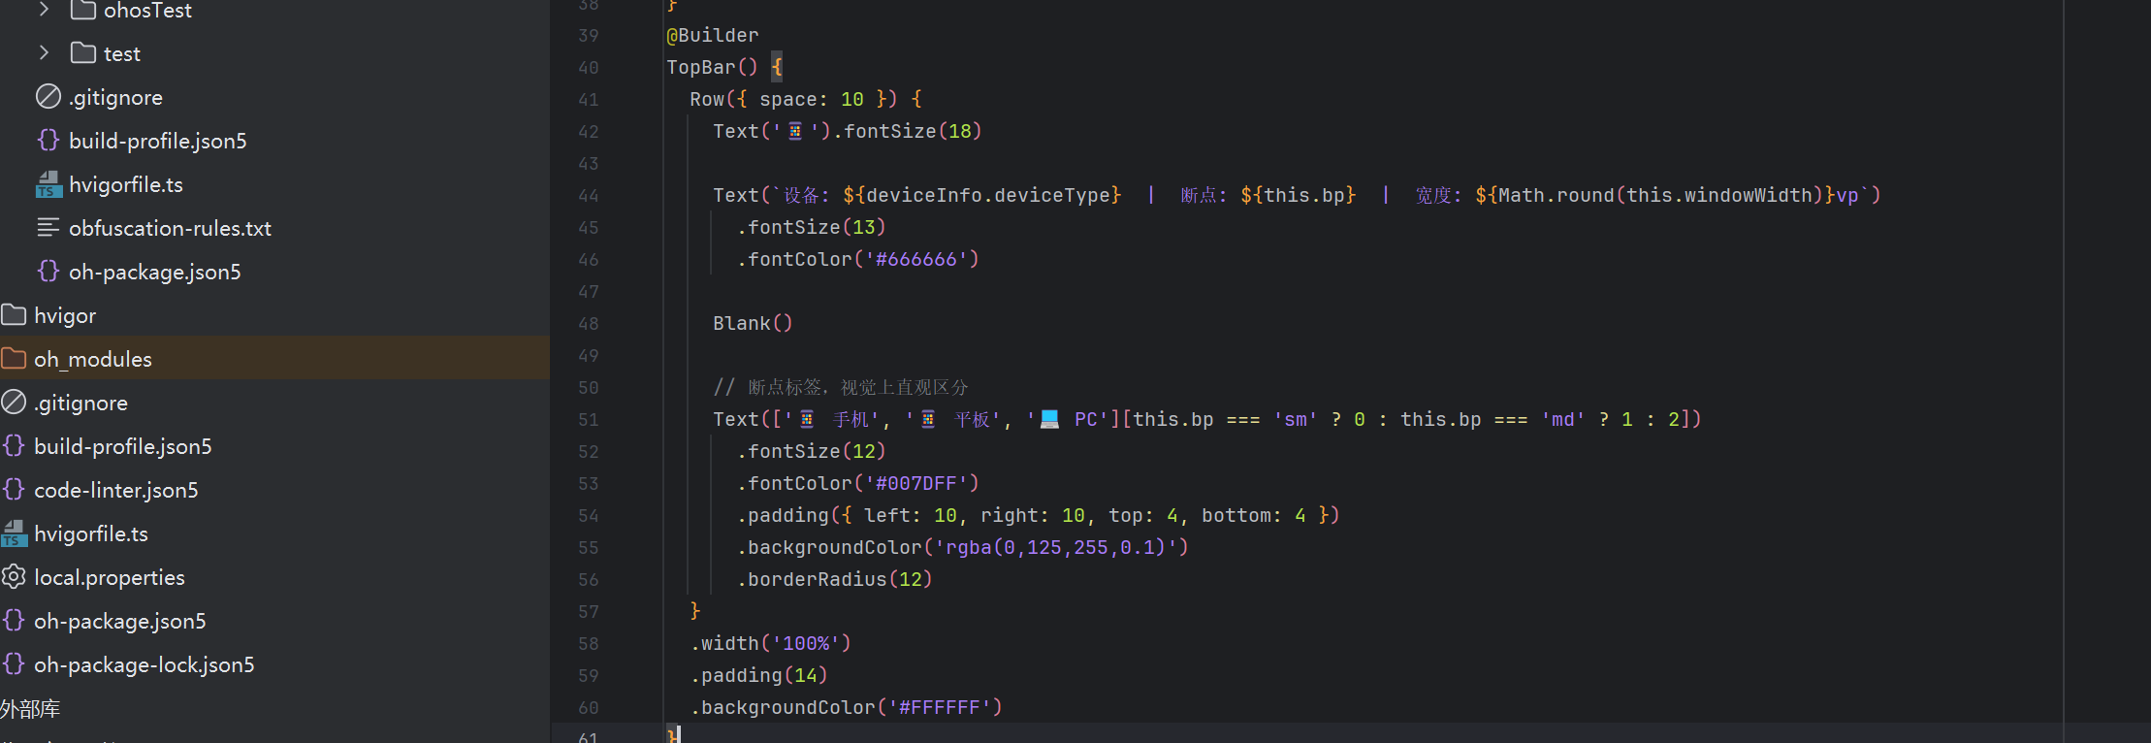
Task: Click .borderRadius(12) on line 56
Action: 835,579
